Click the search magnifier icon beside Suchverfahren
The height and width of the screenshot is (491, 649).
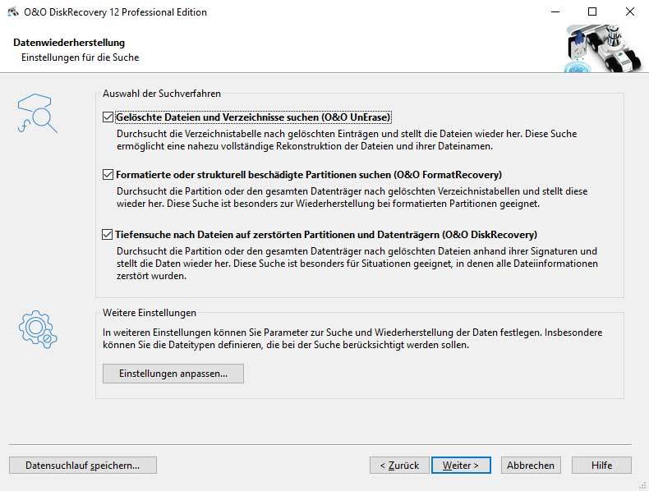click(x=37, y=113)
